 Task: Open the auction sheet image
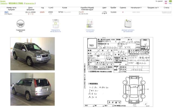118,72
